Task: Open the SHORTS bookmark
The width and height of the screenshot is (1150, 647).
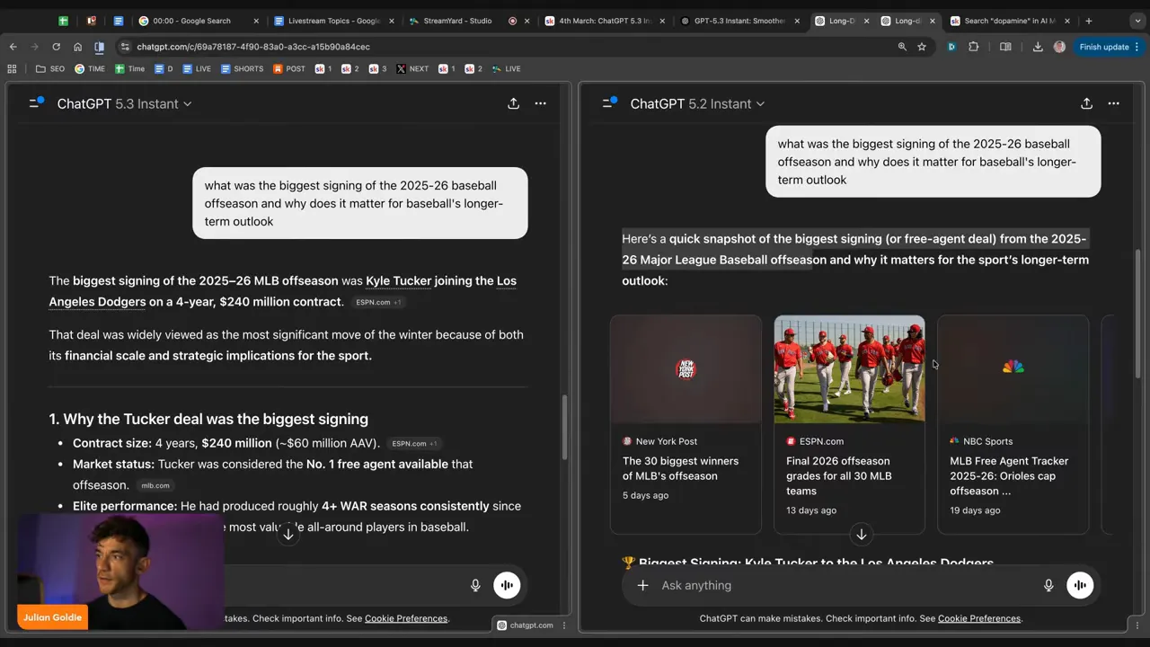Action: pos(242,68)
